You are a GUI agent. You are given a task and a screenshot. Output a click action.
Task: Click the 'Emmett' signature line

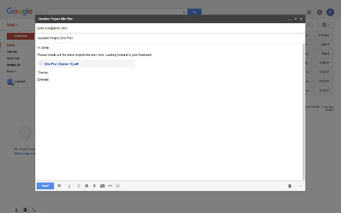[43, 80]
